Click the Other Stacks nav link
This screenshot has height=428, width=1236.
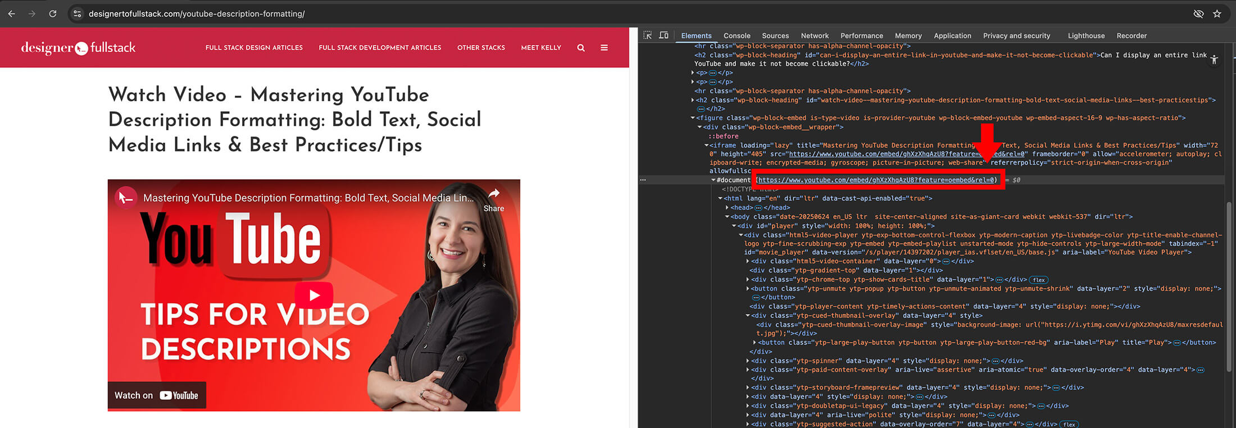click(x=481, y=48)
